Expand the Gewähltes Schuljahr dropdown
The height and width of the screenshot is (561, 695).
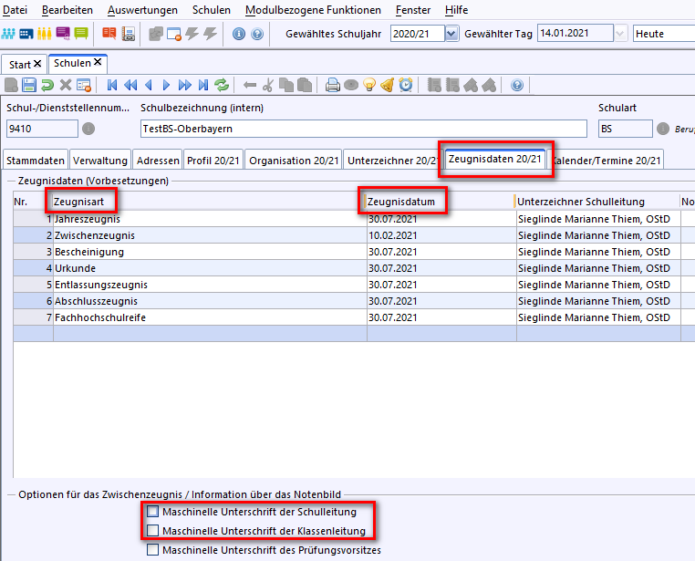coord(451,34)
